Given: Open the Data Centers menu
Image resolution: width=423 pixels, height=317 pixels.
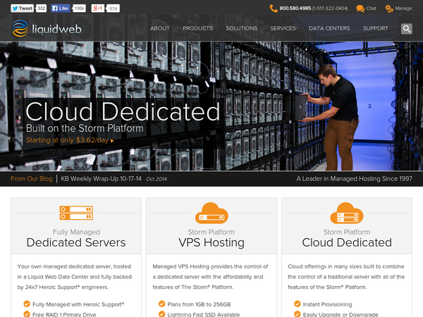Looking at the screenshot, I should (329, 28).
